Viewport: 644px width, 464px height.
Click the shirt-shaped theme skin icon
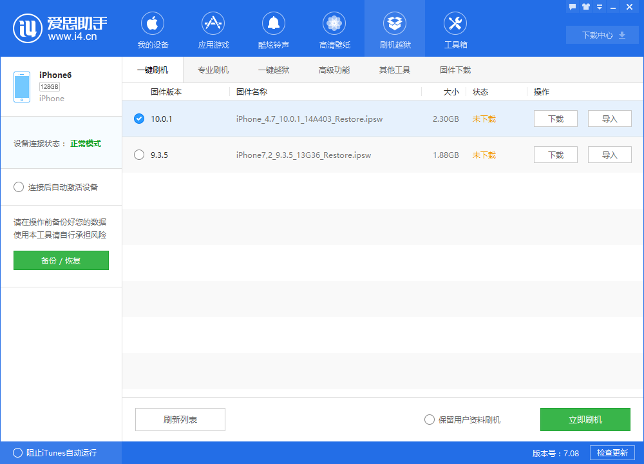click(x=585, y=6)
